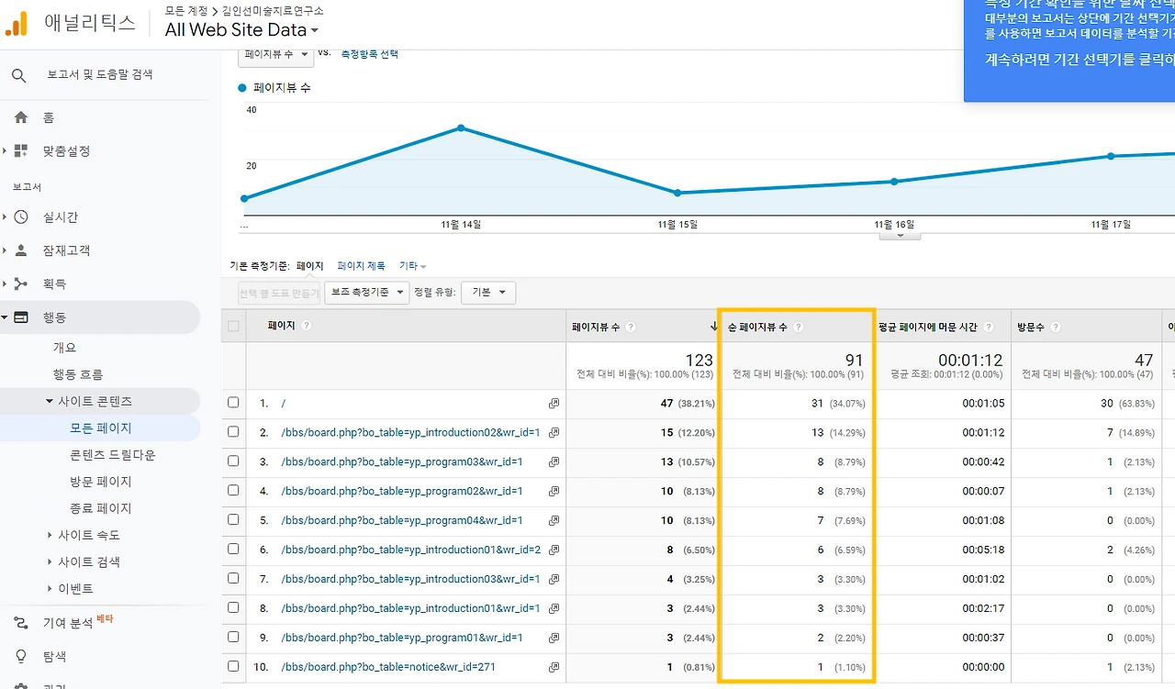Open 탐색 via the lightbulb icon

coord(21,657)
